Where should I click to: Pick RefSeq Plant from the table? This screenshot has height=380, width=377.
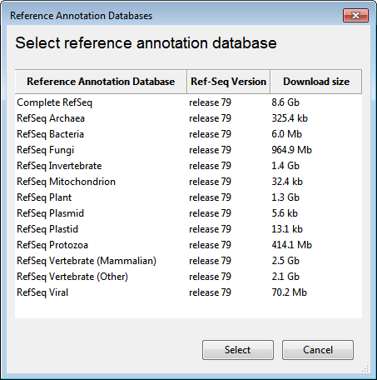[188, 197]
